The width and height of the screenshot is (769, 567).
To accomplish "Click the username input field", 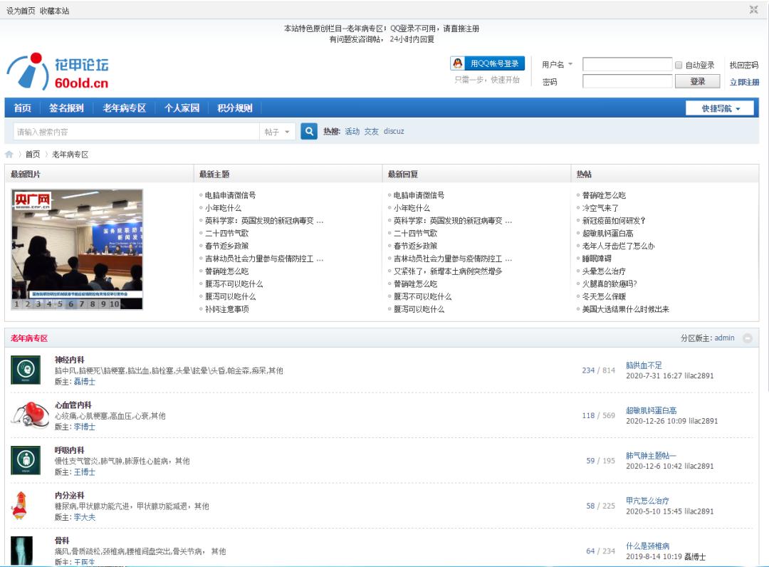I will coord(627,64).
